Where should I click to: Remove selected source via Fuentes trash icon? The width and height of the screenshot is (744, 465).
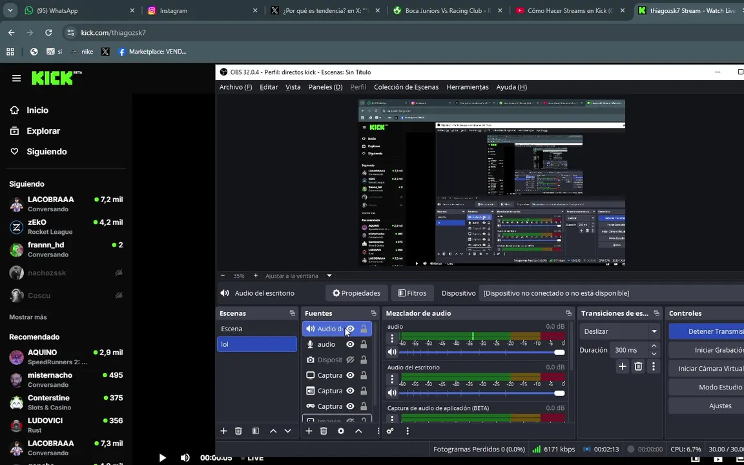(324, 431)
